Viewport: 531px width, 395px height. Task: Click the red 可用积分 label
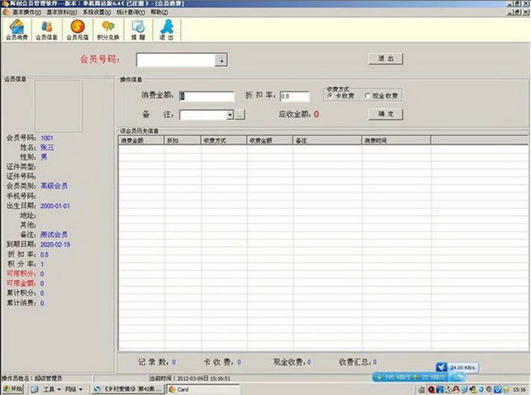[x=21, y=274]
